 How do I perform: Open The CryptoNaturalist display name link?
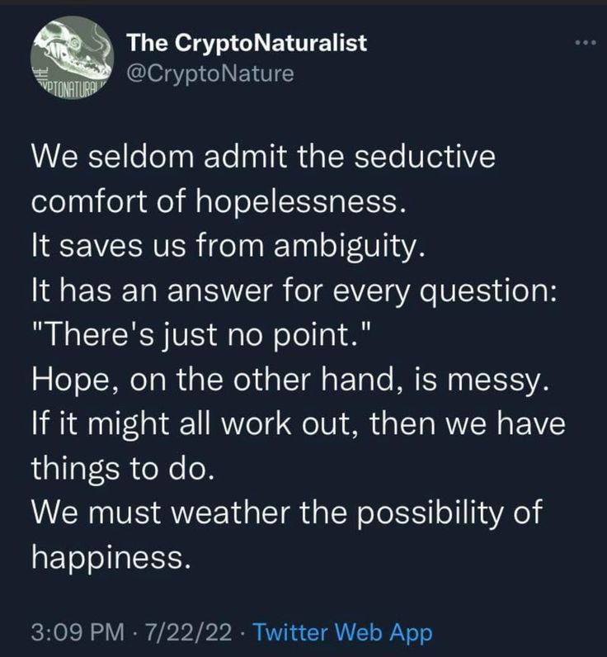[x=246, y=43]
